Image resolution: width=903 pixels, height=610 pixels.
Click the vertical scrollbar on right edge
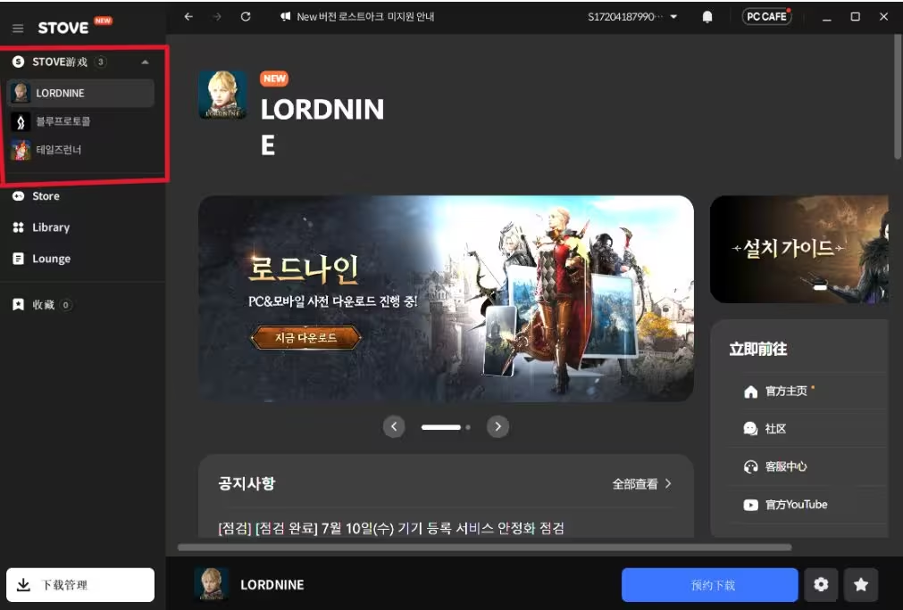tap(898, 96)
